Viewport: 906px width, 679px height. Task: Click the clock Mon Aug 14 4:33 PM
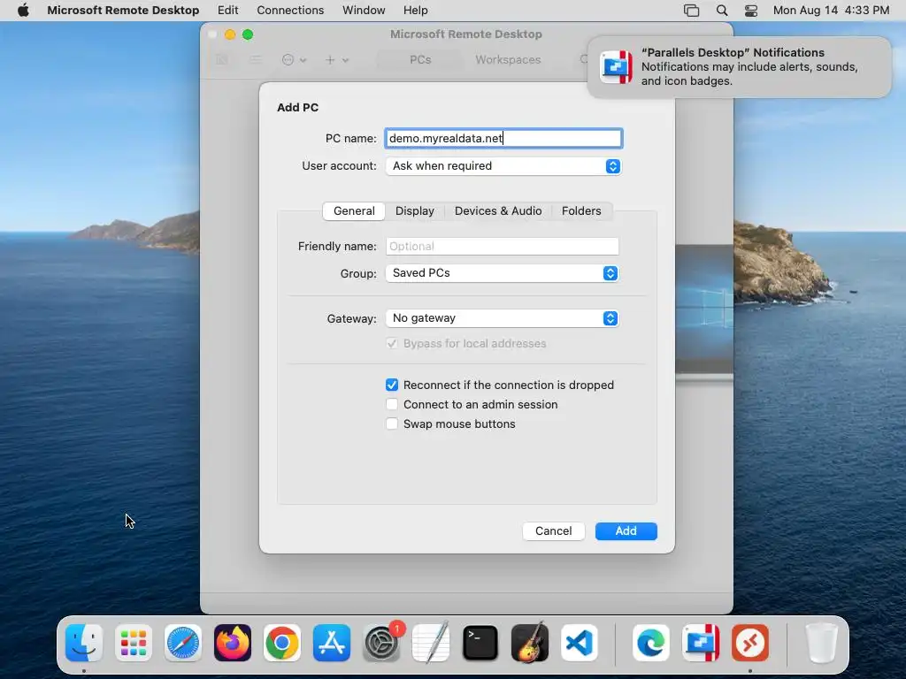pos(831,11)
